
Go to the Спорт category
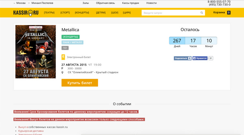[x=65, y=13]
